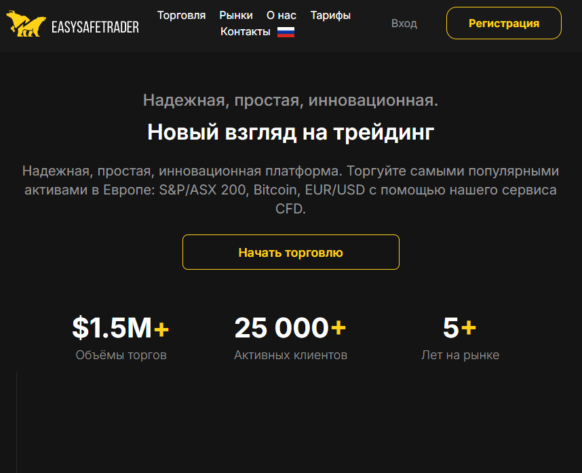Navigate to Контакты
The height and width of the screenshot is (473, 582).
pyautogui.click(x=246, y=32)
